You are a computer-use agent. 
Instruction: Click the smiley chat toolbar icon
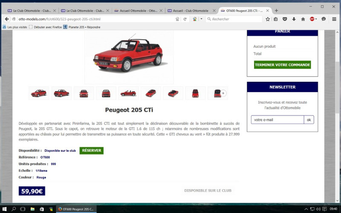[x=324, y=19]
